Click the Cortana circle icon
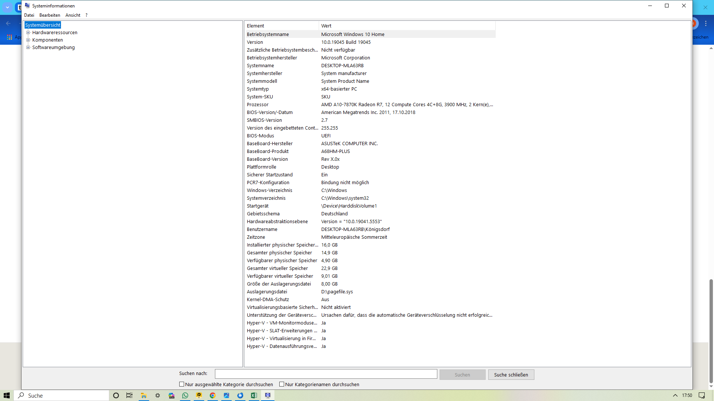This screenshot has width=714, height=401. pos(116,395)
